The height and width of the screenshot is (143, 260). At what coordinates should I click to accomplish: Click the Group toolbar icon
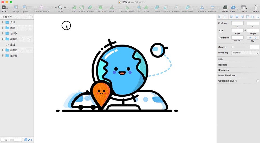click(16, 8)
